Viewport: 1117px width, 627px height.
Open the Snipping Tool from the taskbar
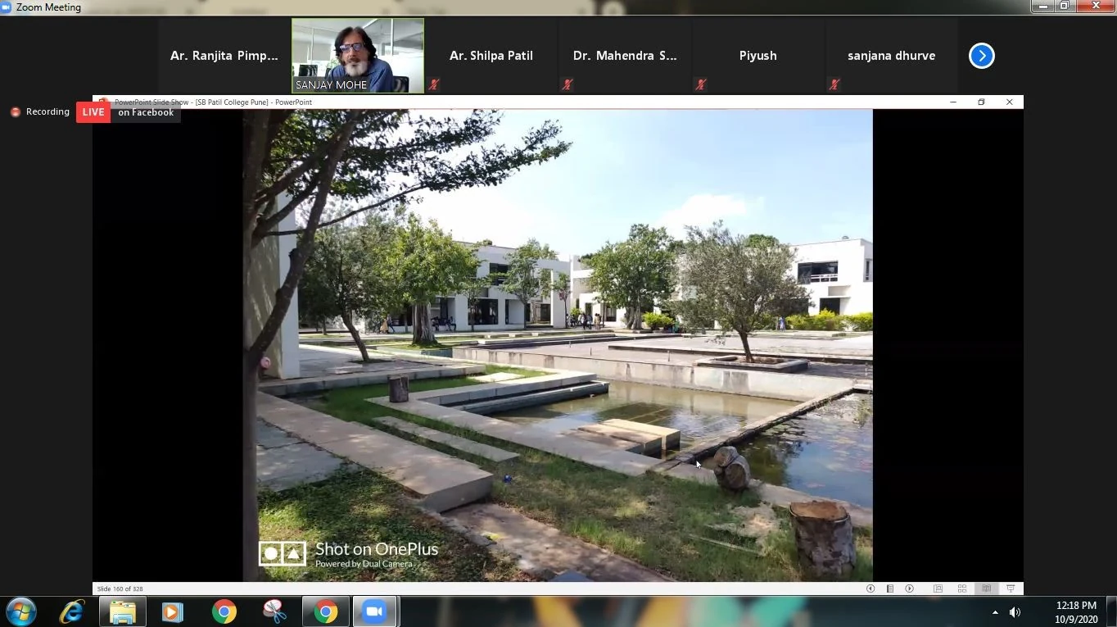(x=274, y=611)
